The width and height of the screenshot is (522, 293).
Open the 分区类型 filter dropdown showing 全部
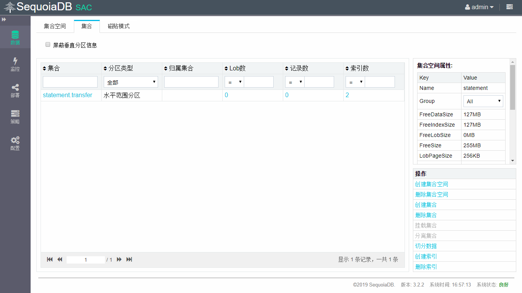coord(131,82)
